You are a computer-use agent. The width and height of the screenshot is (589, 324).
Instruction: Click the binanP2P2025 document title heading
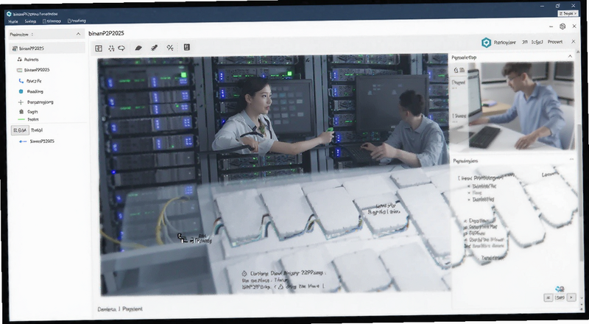click(x=106, y=33)
